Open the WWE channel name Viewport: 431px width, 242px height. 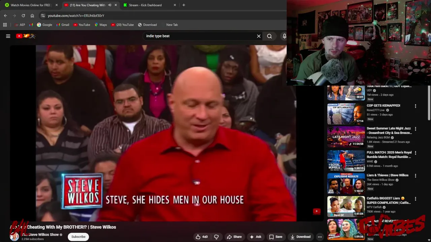pyautogui.click(x=370, y=161)
